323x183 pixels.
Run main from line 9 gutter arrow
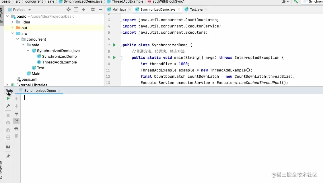(x=114, y=57)
